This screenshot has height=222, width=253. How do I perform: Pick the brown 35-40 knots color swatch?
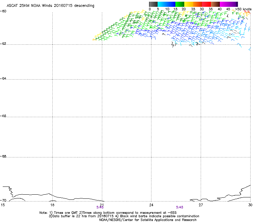coord(215,4)
